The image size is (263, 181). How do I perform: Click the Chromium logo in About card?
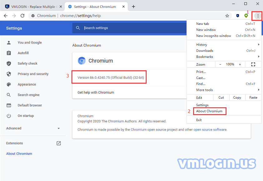(82, 61)
